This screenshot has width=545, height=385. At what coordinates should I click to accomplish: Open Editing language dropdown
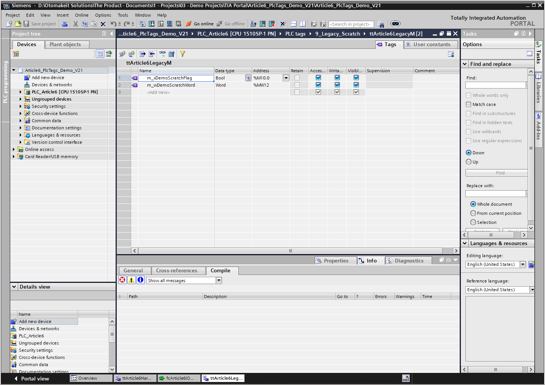pos(523,264)
